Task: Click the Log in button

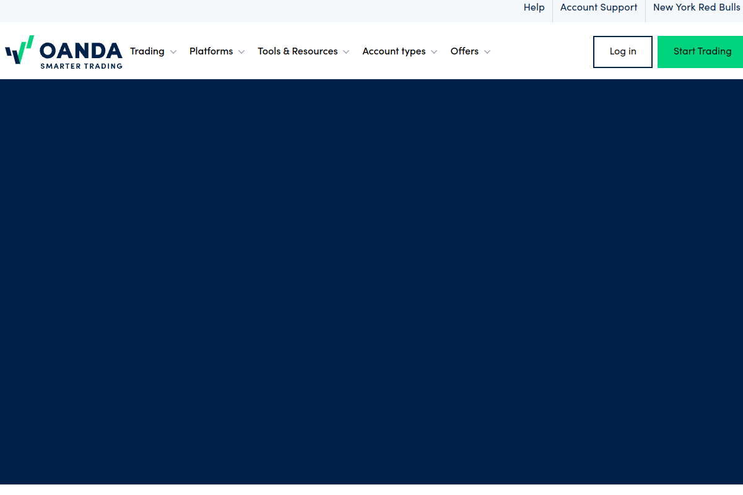Action: click(x=623, y=52)
